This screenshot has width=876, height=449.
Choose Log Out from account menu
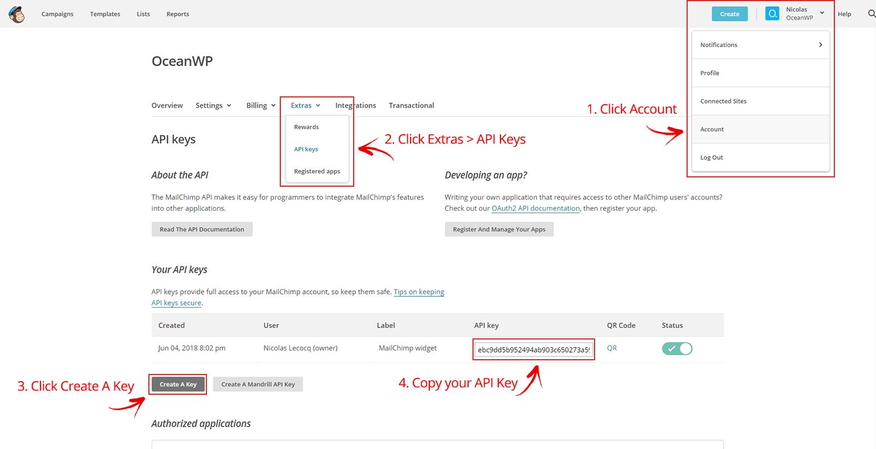[x=760, y=157]
